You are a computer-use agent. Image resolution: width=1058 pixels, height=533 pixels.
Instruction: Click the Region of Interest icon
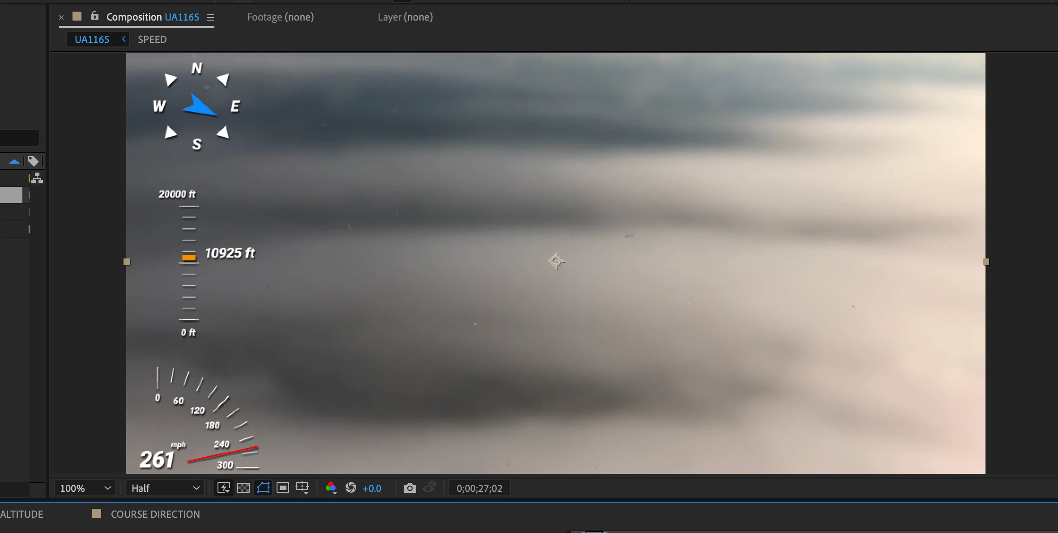[x=283, y=488]
